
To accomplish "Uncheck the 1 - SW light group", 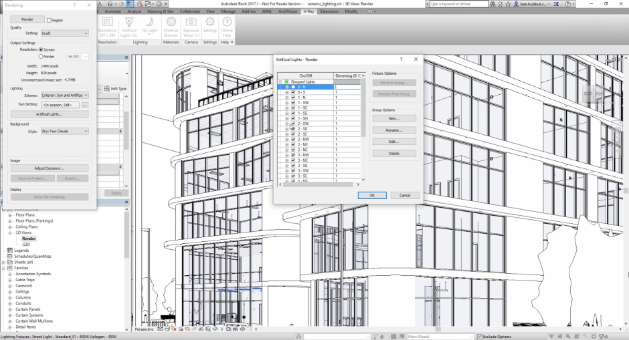I will coord(293,102).
